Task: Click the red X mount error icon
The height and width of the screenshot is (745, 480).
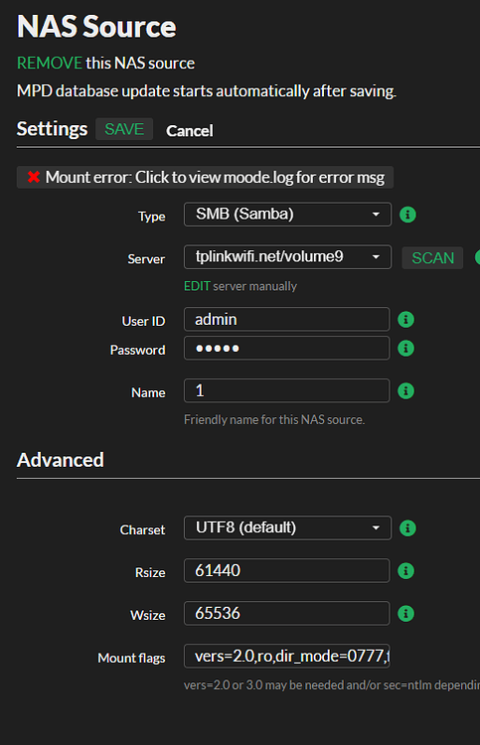Action: (33, 177)
